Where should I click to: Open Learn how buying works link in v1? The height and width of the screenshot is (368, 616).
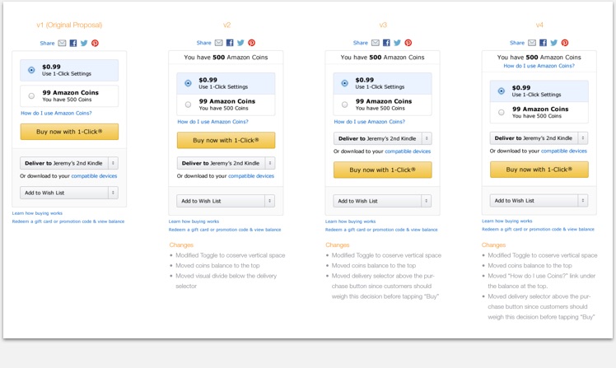click(x=37, y=213)
